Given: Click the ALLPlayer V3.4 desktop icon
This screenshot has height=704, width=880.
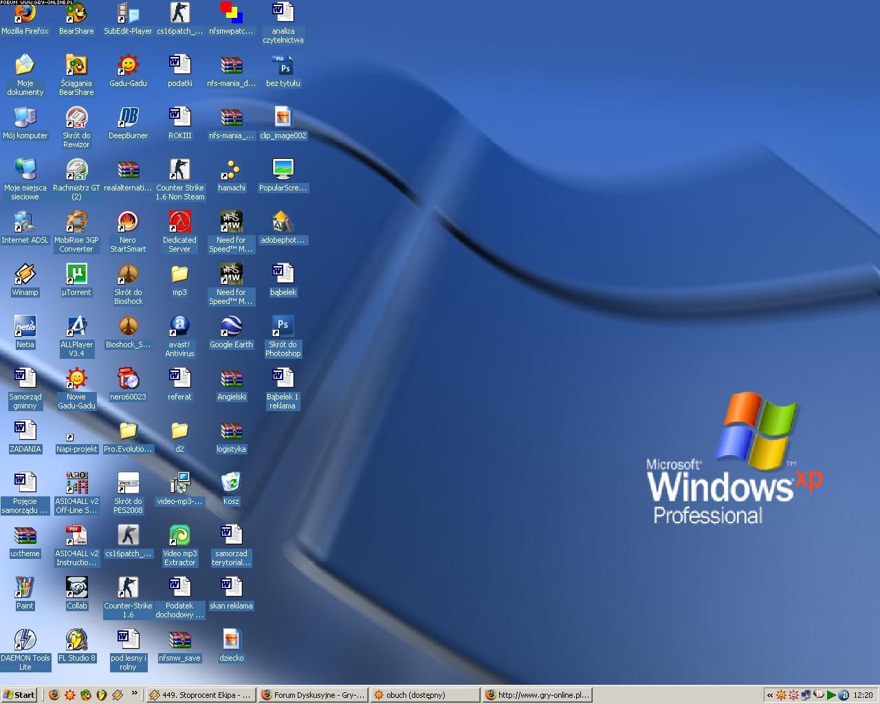Looking at the screenshot, I should [76, 336].
